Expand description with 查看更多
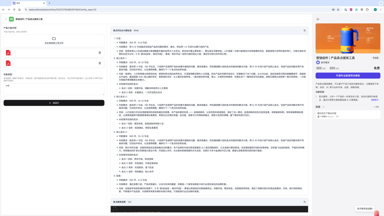The height and width of the screenshot is (216, 384). click(375, 100)
